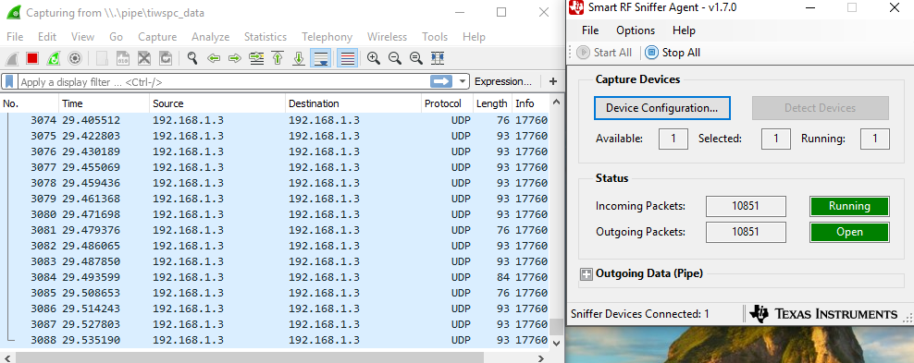Viewport: 914px width, 363px height.
Task: Open the Sniffer Agent File menu
Action: coord(590,30)
